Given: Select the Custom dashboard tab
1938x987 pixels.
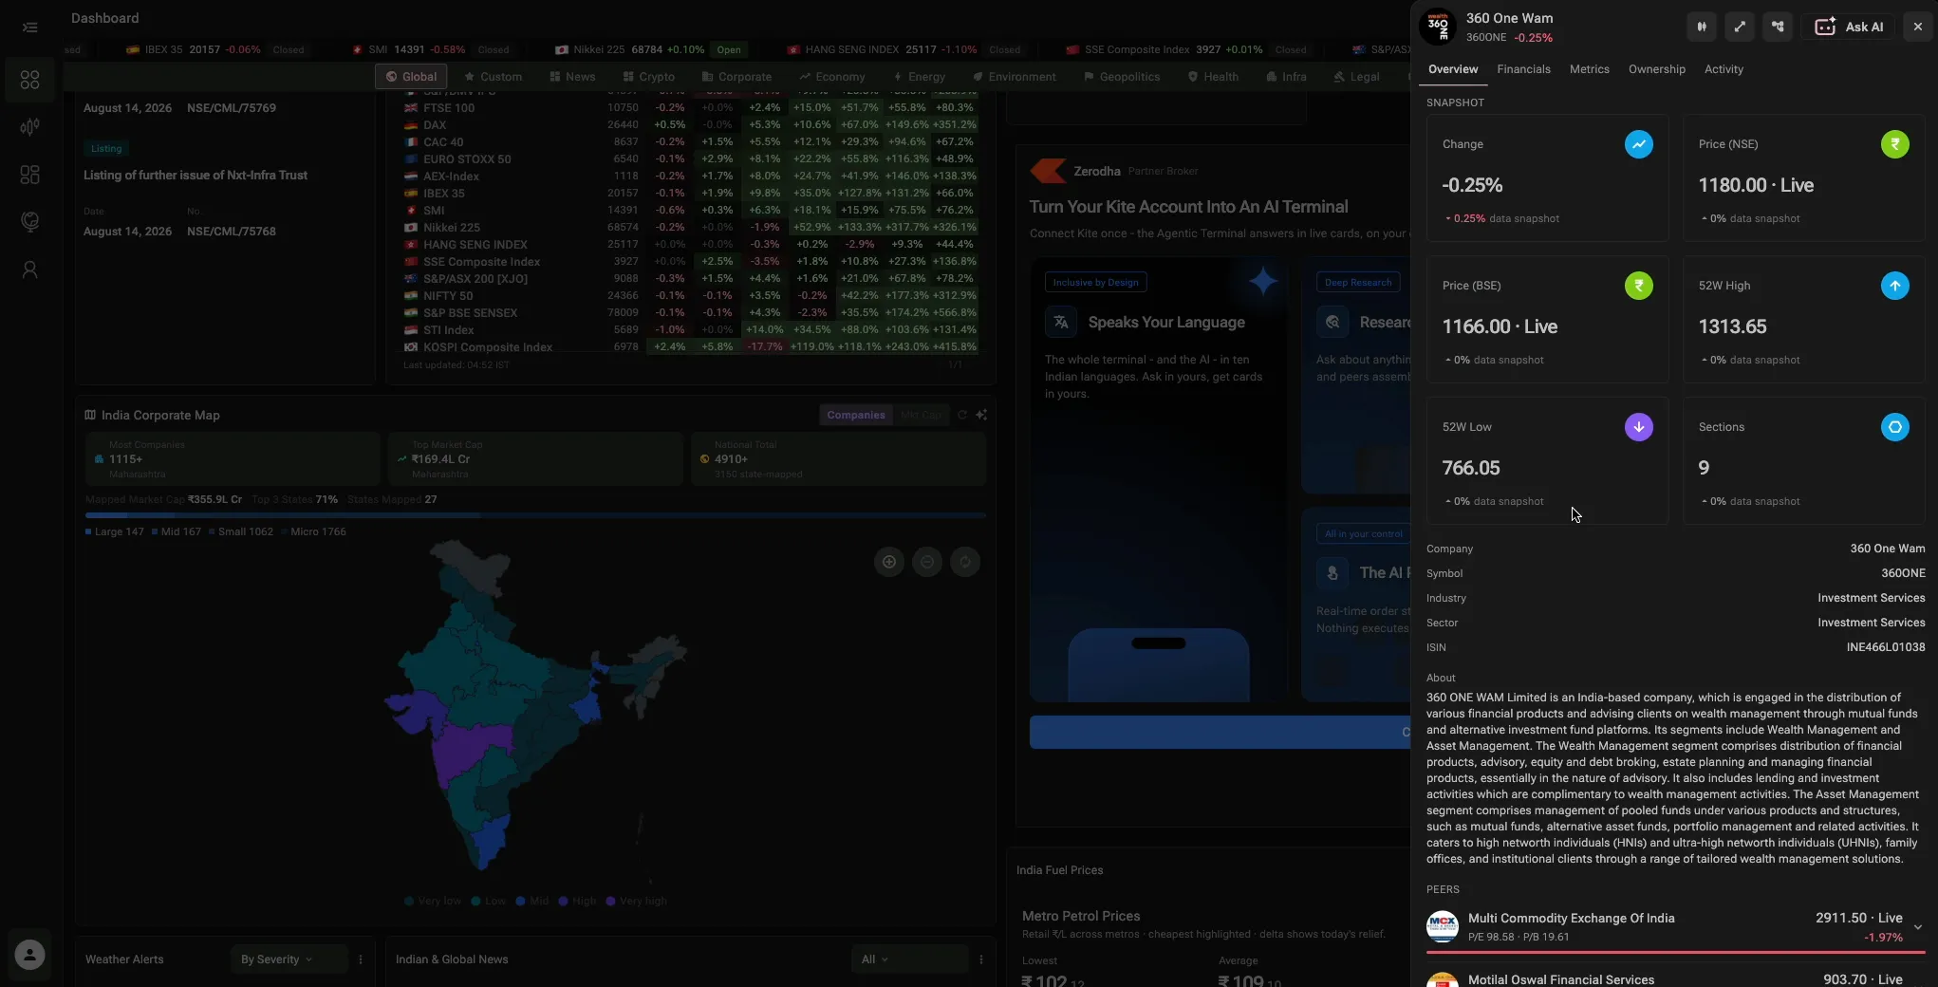Looking at the screenshot, I should (493, 77).
